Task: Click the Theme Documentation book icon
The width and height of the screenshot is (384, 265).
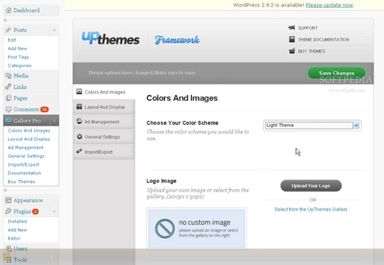Action: tap(292, 39)
